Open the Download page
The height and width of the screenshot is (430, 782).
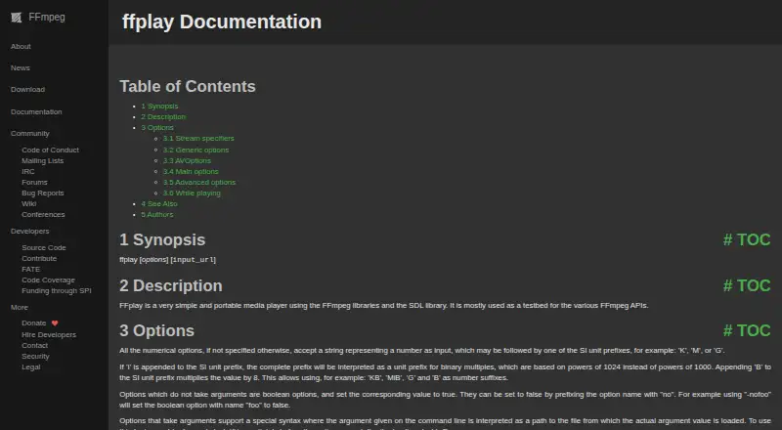click(x=28, y=89)
